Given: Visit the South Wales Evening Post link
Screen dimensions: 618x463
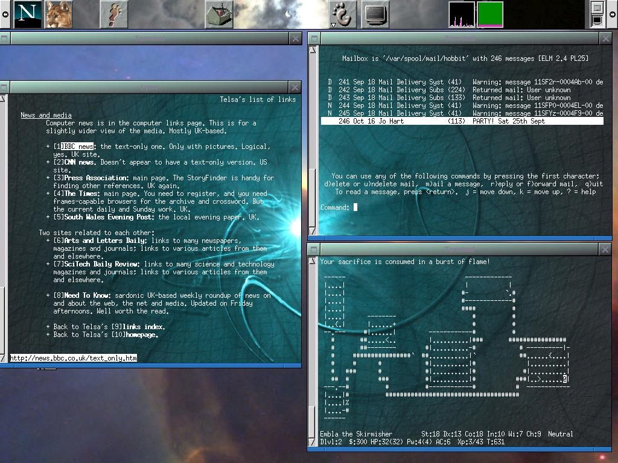Looking at the screenshot, I should click(x=109, y=217).
